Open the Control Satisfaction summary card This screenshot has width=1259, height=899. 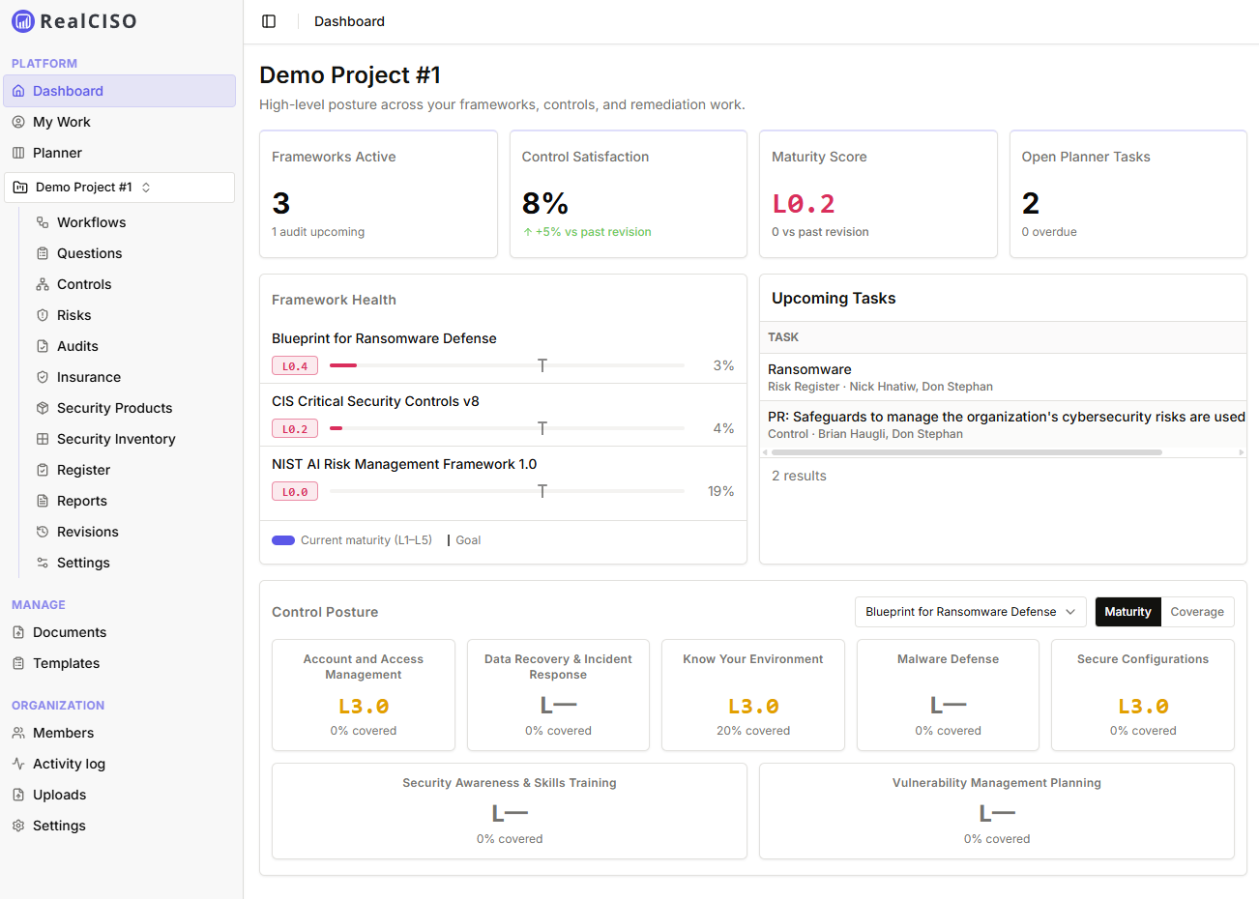coord(629,194)
